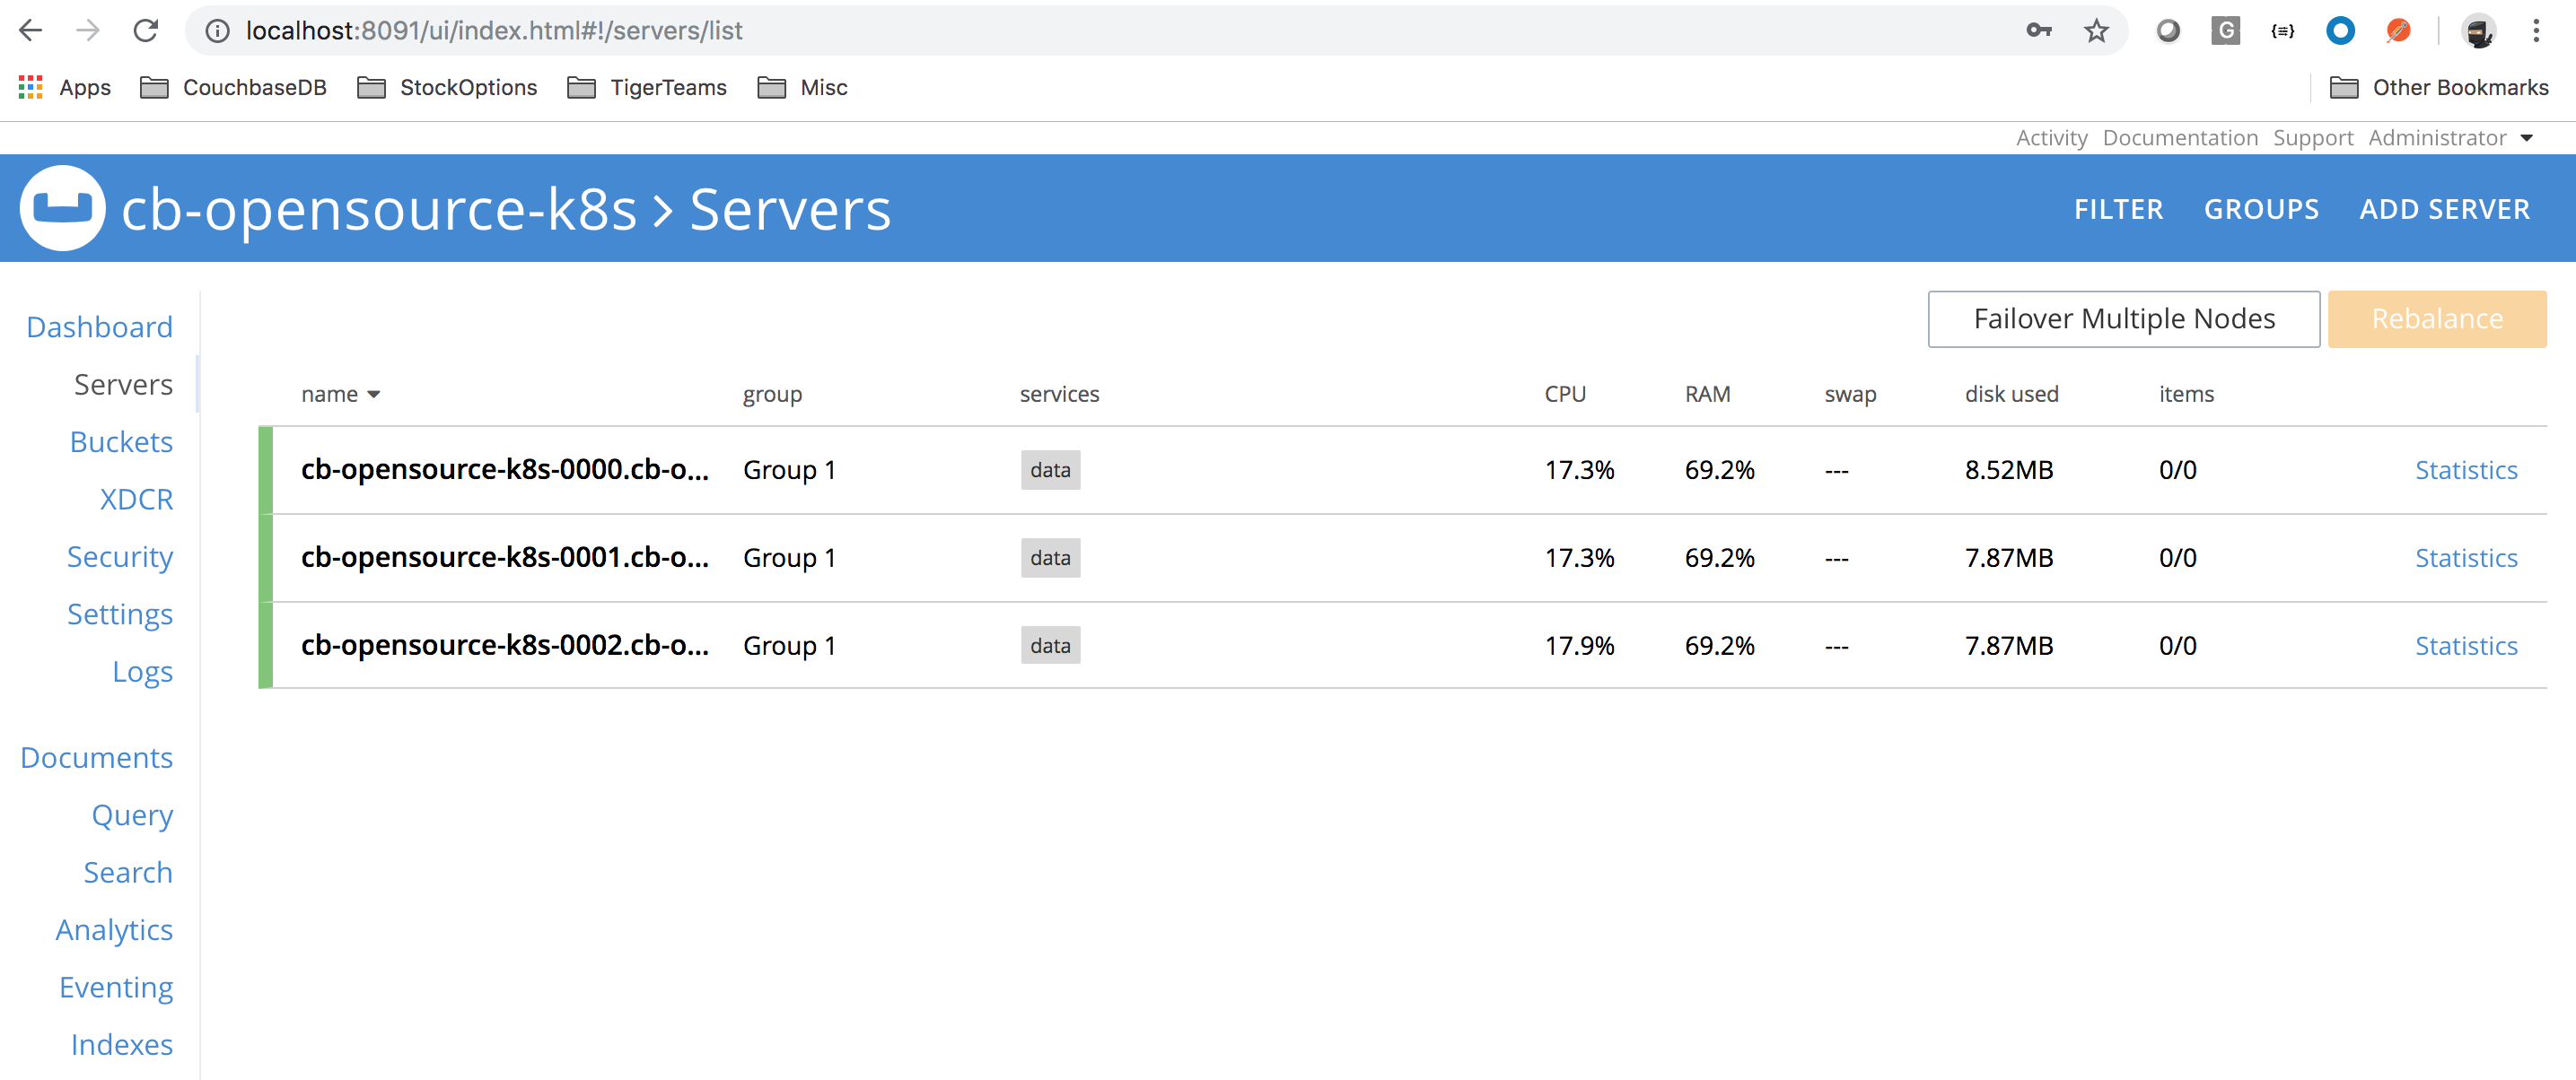
Task: Open the Support link
Action: point(2313,138)
